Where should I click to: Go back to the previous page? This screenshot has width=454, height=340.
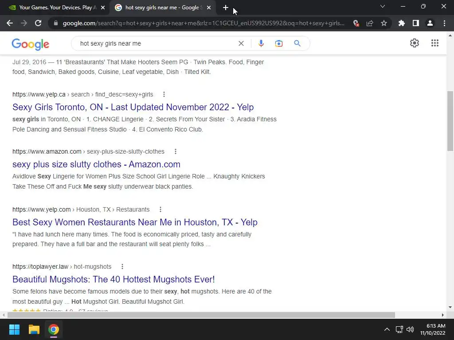point(10,23)
